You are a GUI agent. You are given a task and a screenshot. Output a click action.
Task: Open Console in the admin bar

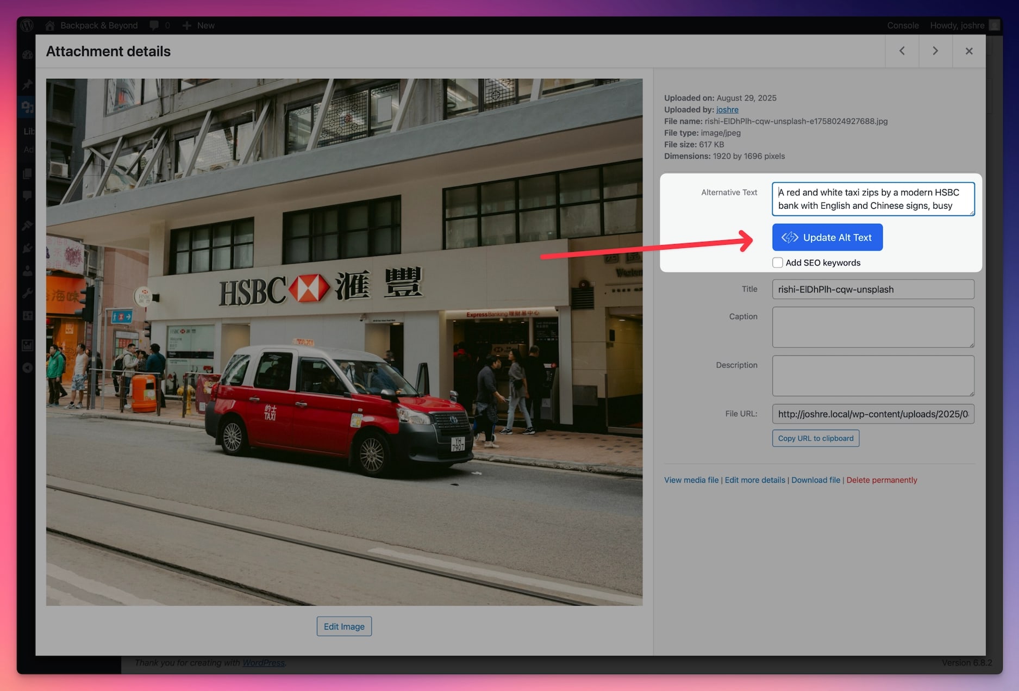point(903,25)
